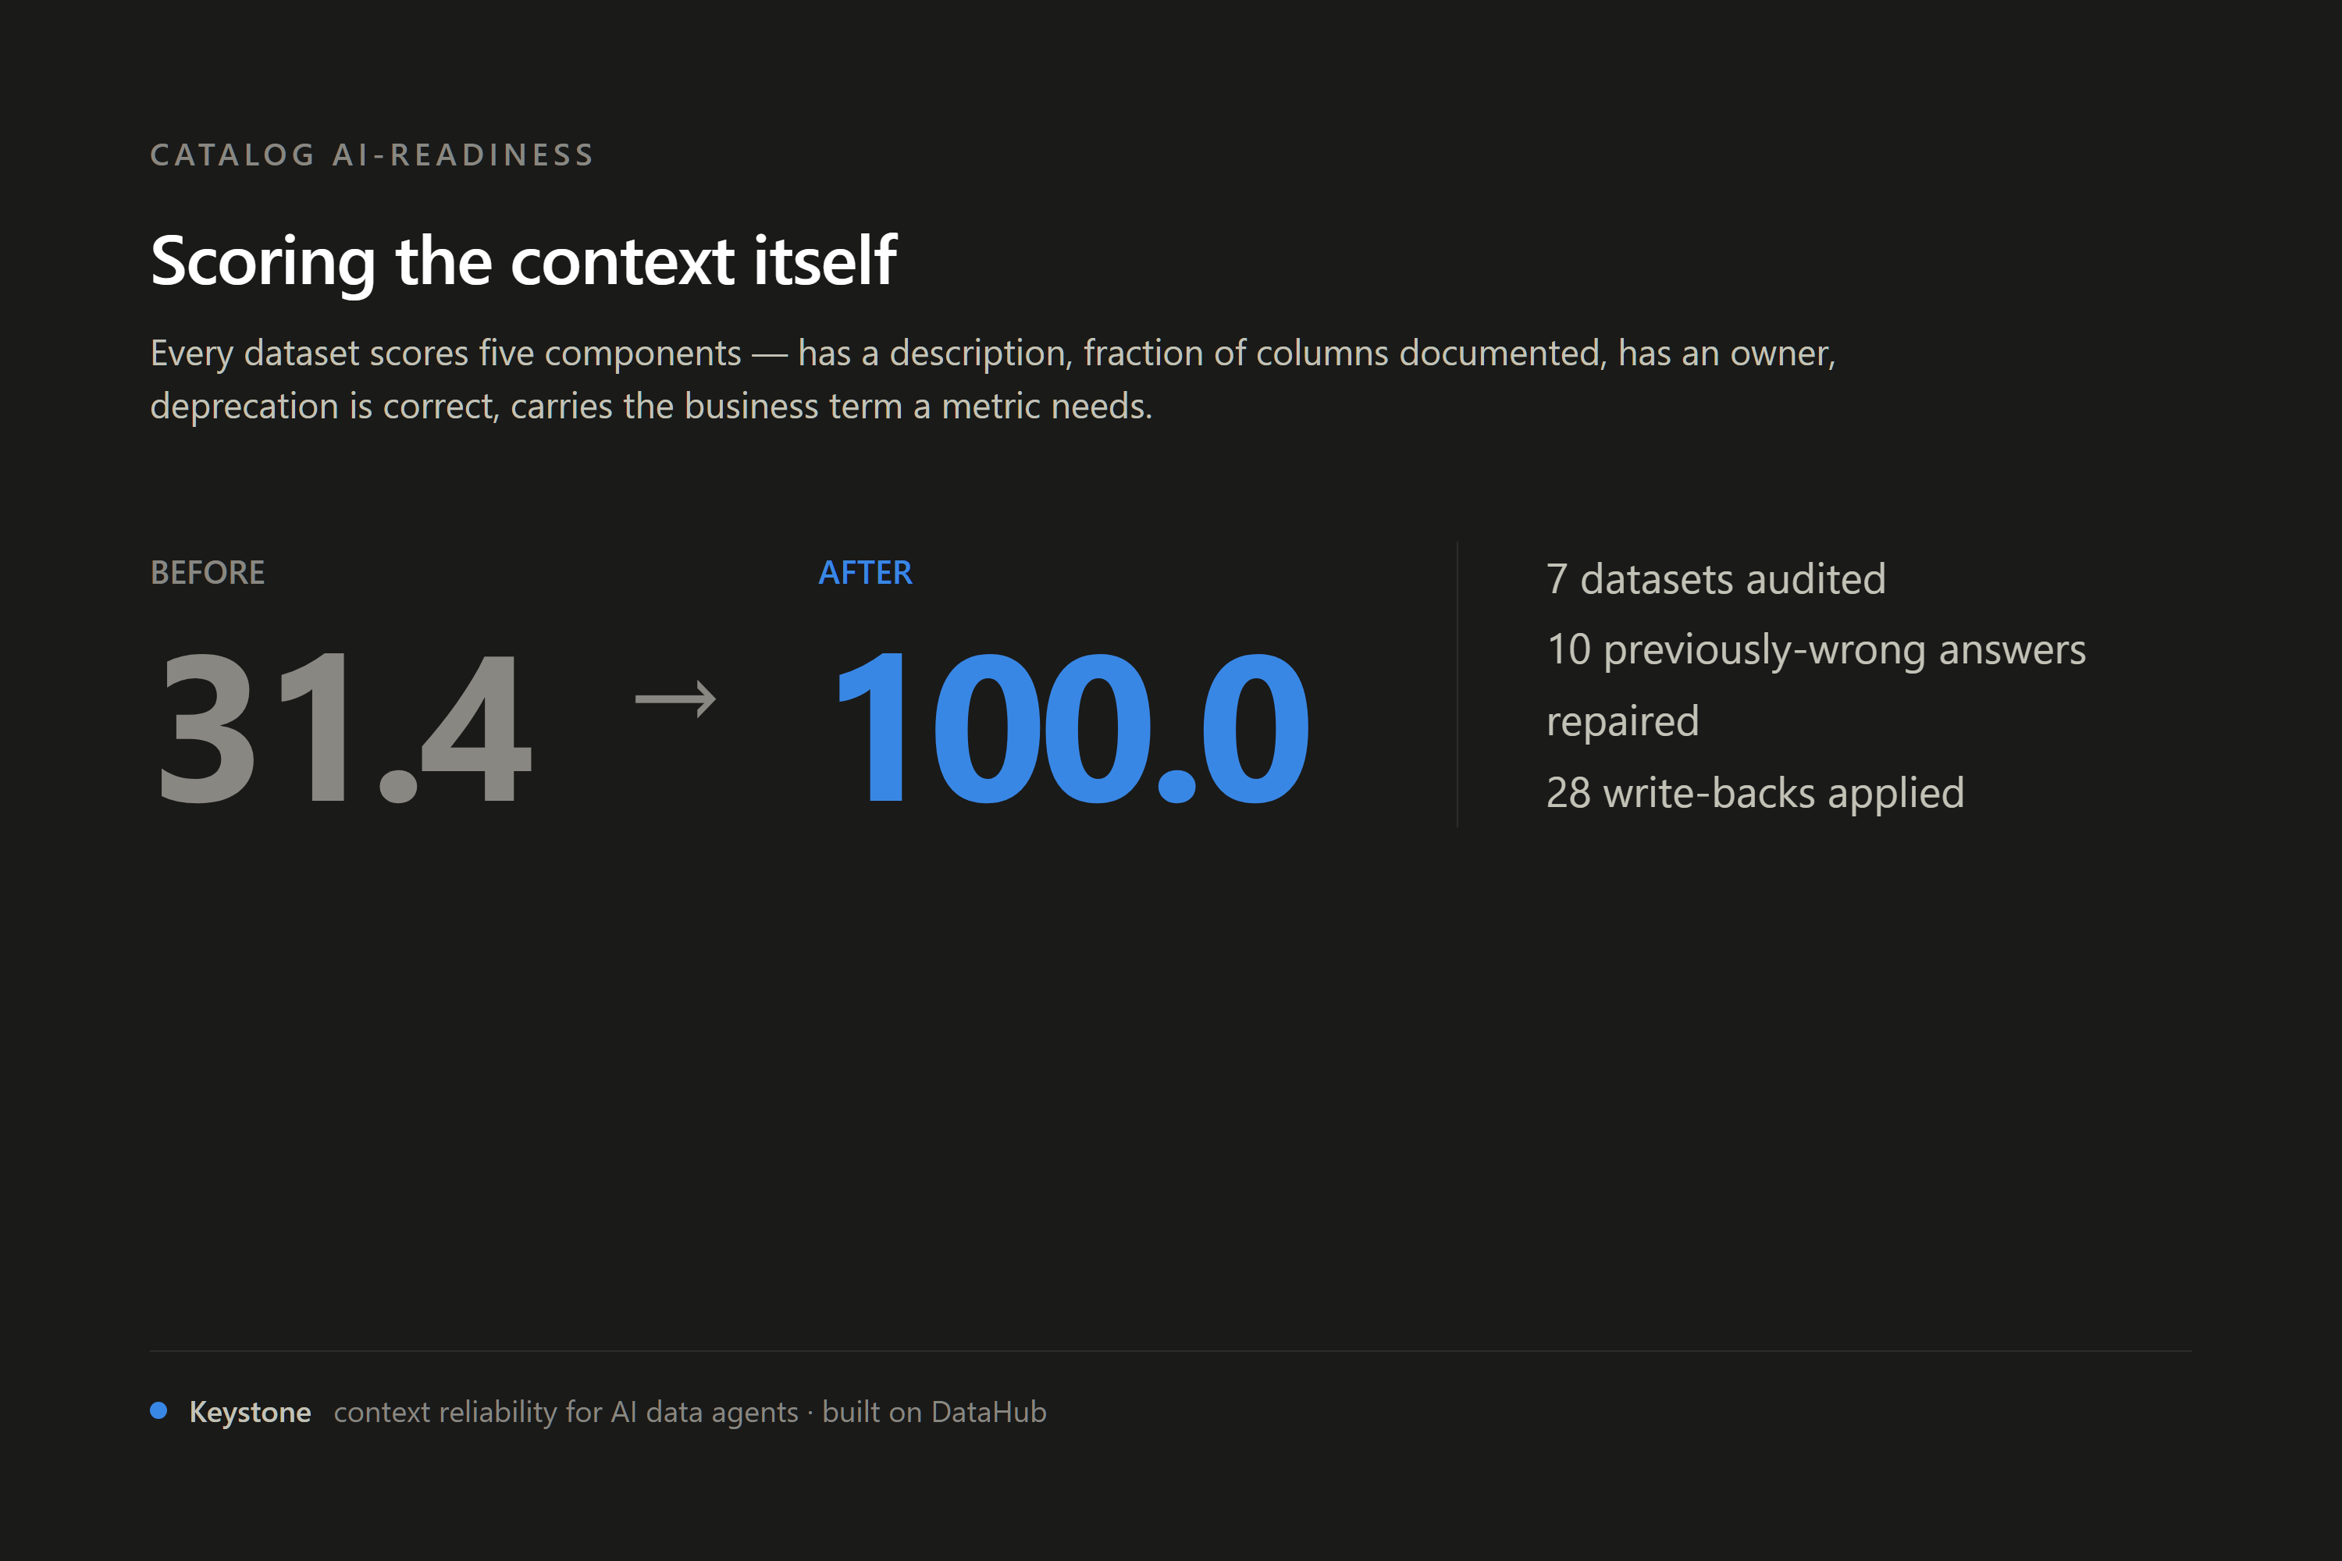Select the blue AFTER label

[865, 572]
